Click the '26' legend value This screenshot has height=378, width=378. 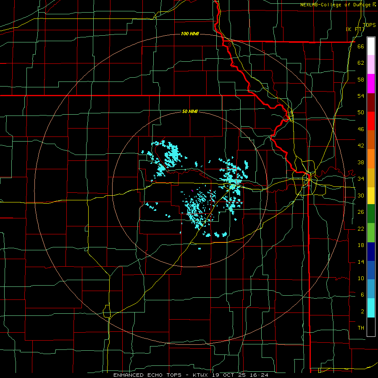click(361, 212)
